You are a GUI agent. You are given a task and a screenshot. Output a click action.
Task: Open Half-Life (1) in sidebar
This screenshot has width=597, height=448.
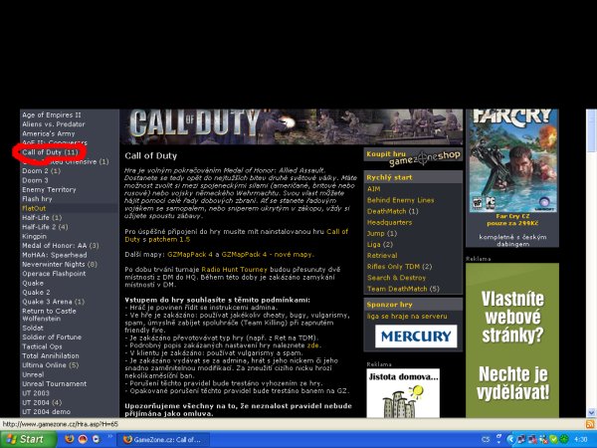(42, 217)
